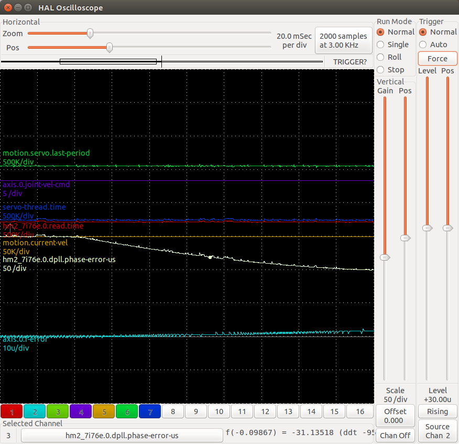Turn off channel with Chan Off

pyautogui.click(x=395, y=436)
